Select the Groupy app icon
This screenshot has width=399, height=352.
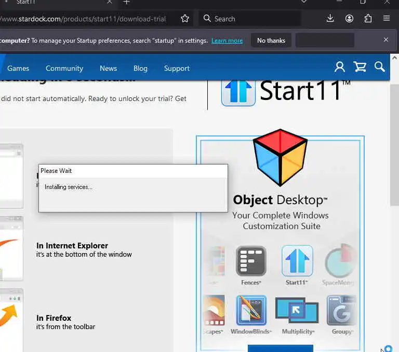341,310
